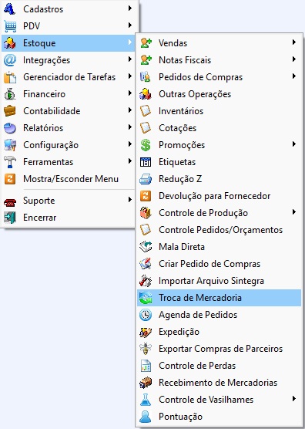Click the Financeiro money bag icon
The height and width of the screenshot is (429, 305).
point(10,94)
